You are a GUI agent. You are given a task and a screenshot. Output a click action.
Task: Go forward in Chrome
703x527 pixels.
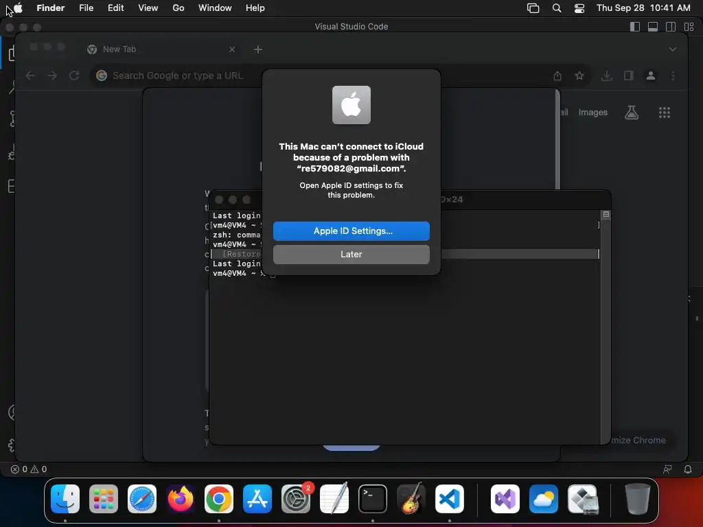pyautogui.click(x=52, y=75)
